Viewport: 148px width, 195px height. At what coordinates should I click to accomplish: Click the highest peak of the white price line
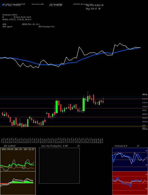pos(120,43)
